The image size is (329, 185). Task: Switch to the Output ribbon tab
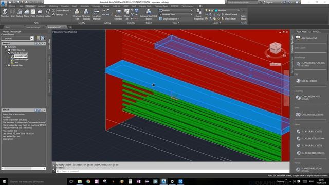(x=106, y=6)
